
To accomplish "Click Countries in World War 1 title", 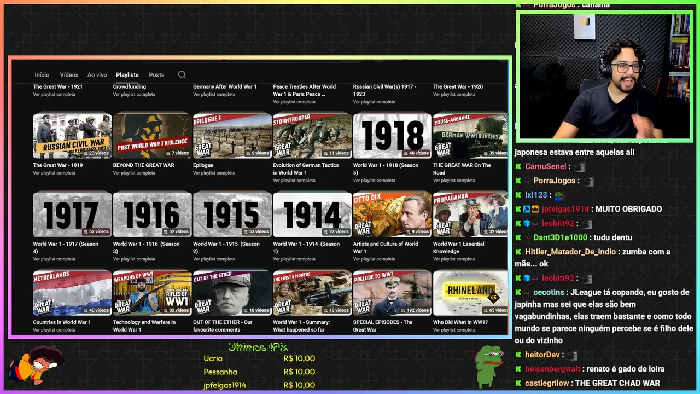I will coord(62,322).
